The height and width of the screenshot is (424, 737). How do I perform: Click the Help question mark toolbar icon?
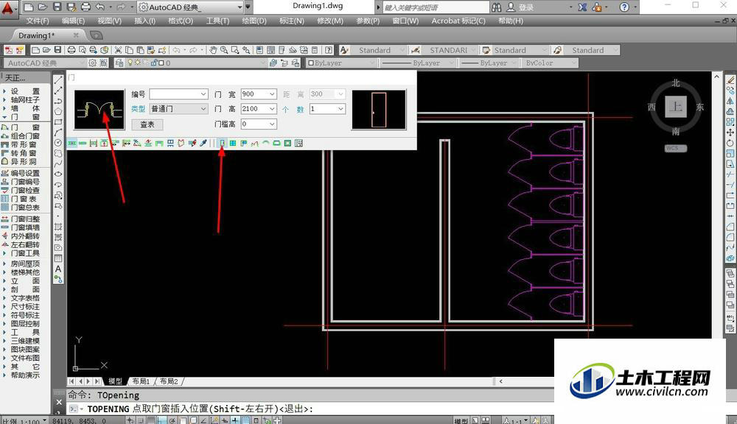pos(329,50)
